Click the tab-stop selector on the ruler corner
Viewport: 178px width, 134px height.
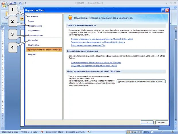[x=3, y=28]
